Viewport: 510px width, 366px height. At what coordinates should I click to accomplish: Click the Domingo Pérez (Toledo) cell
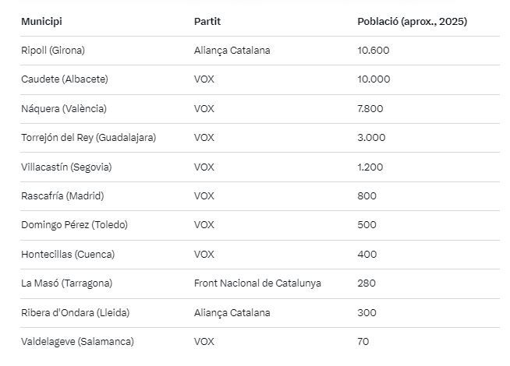pos(74,225)
